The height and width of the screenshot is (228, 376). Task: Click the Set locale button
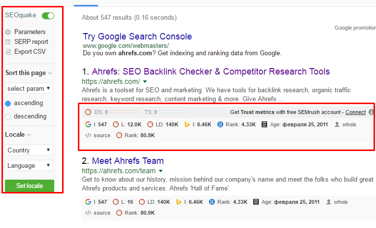pyautogui.click(x=30, y=186)
